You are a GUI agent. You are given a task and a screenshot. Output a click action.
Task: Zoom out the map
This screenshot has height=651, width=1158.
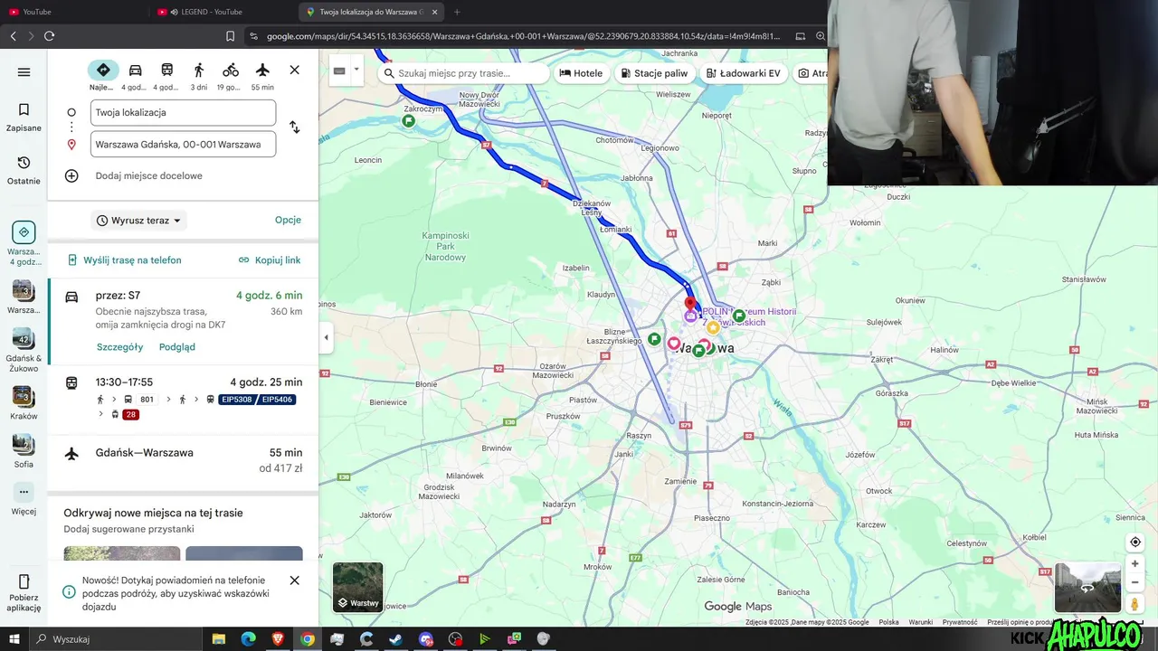[1134, 582]
